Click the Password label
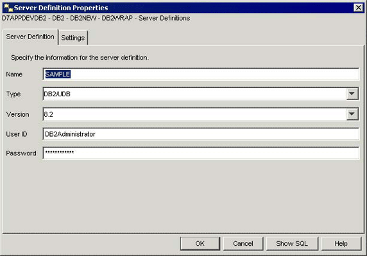 pyautogui.click(x=21, y=153)
